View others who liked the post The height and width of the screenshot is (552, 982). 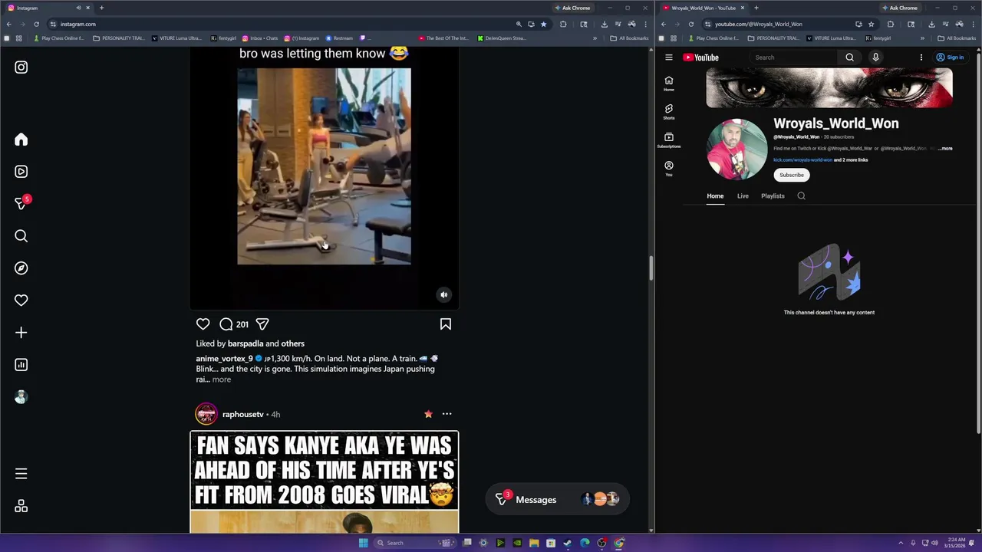coord(292,343)
